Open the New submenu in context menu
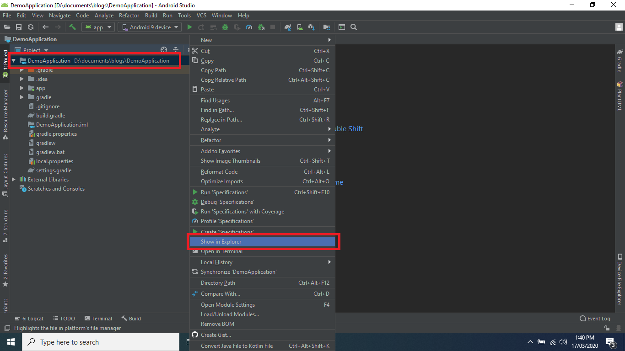625x351 pixels. point(263,40)
